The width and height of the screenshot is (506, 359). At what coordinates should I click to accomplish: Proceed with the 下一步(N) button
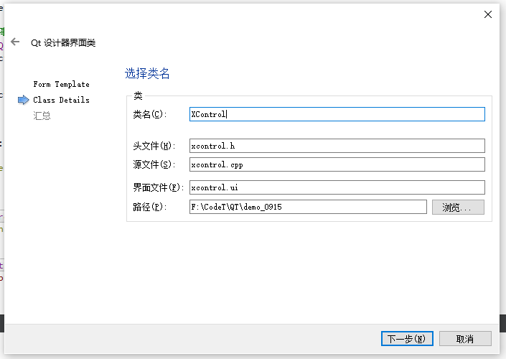click(x=407, y=339)
